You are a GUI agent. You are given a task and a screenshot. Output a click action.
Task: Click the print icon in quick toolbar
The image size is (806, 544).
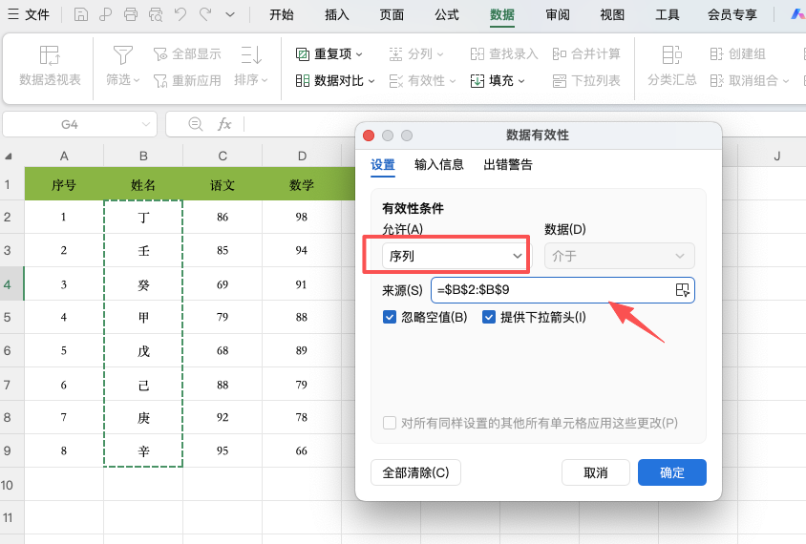(131, 15)
